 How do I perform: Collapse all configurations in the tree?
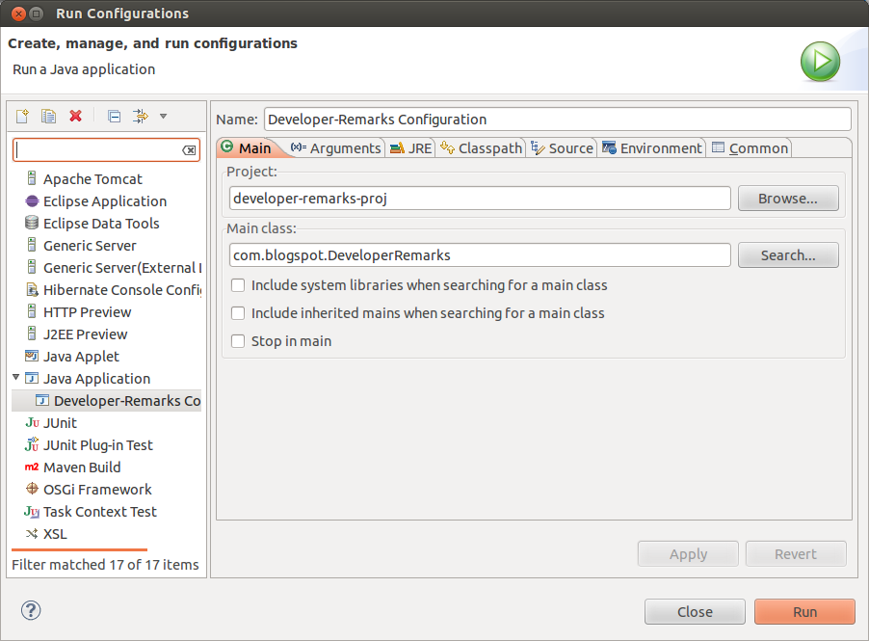[114, 117]
